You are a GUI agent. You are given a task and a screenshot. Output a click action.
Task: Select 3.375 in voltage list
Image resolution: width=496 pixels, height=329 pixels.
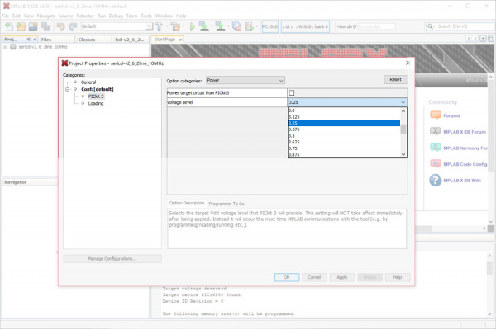tap(344, 129)
